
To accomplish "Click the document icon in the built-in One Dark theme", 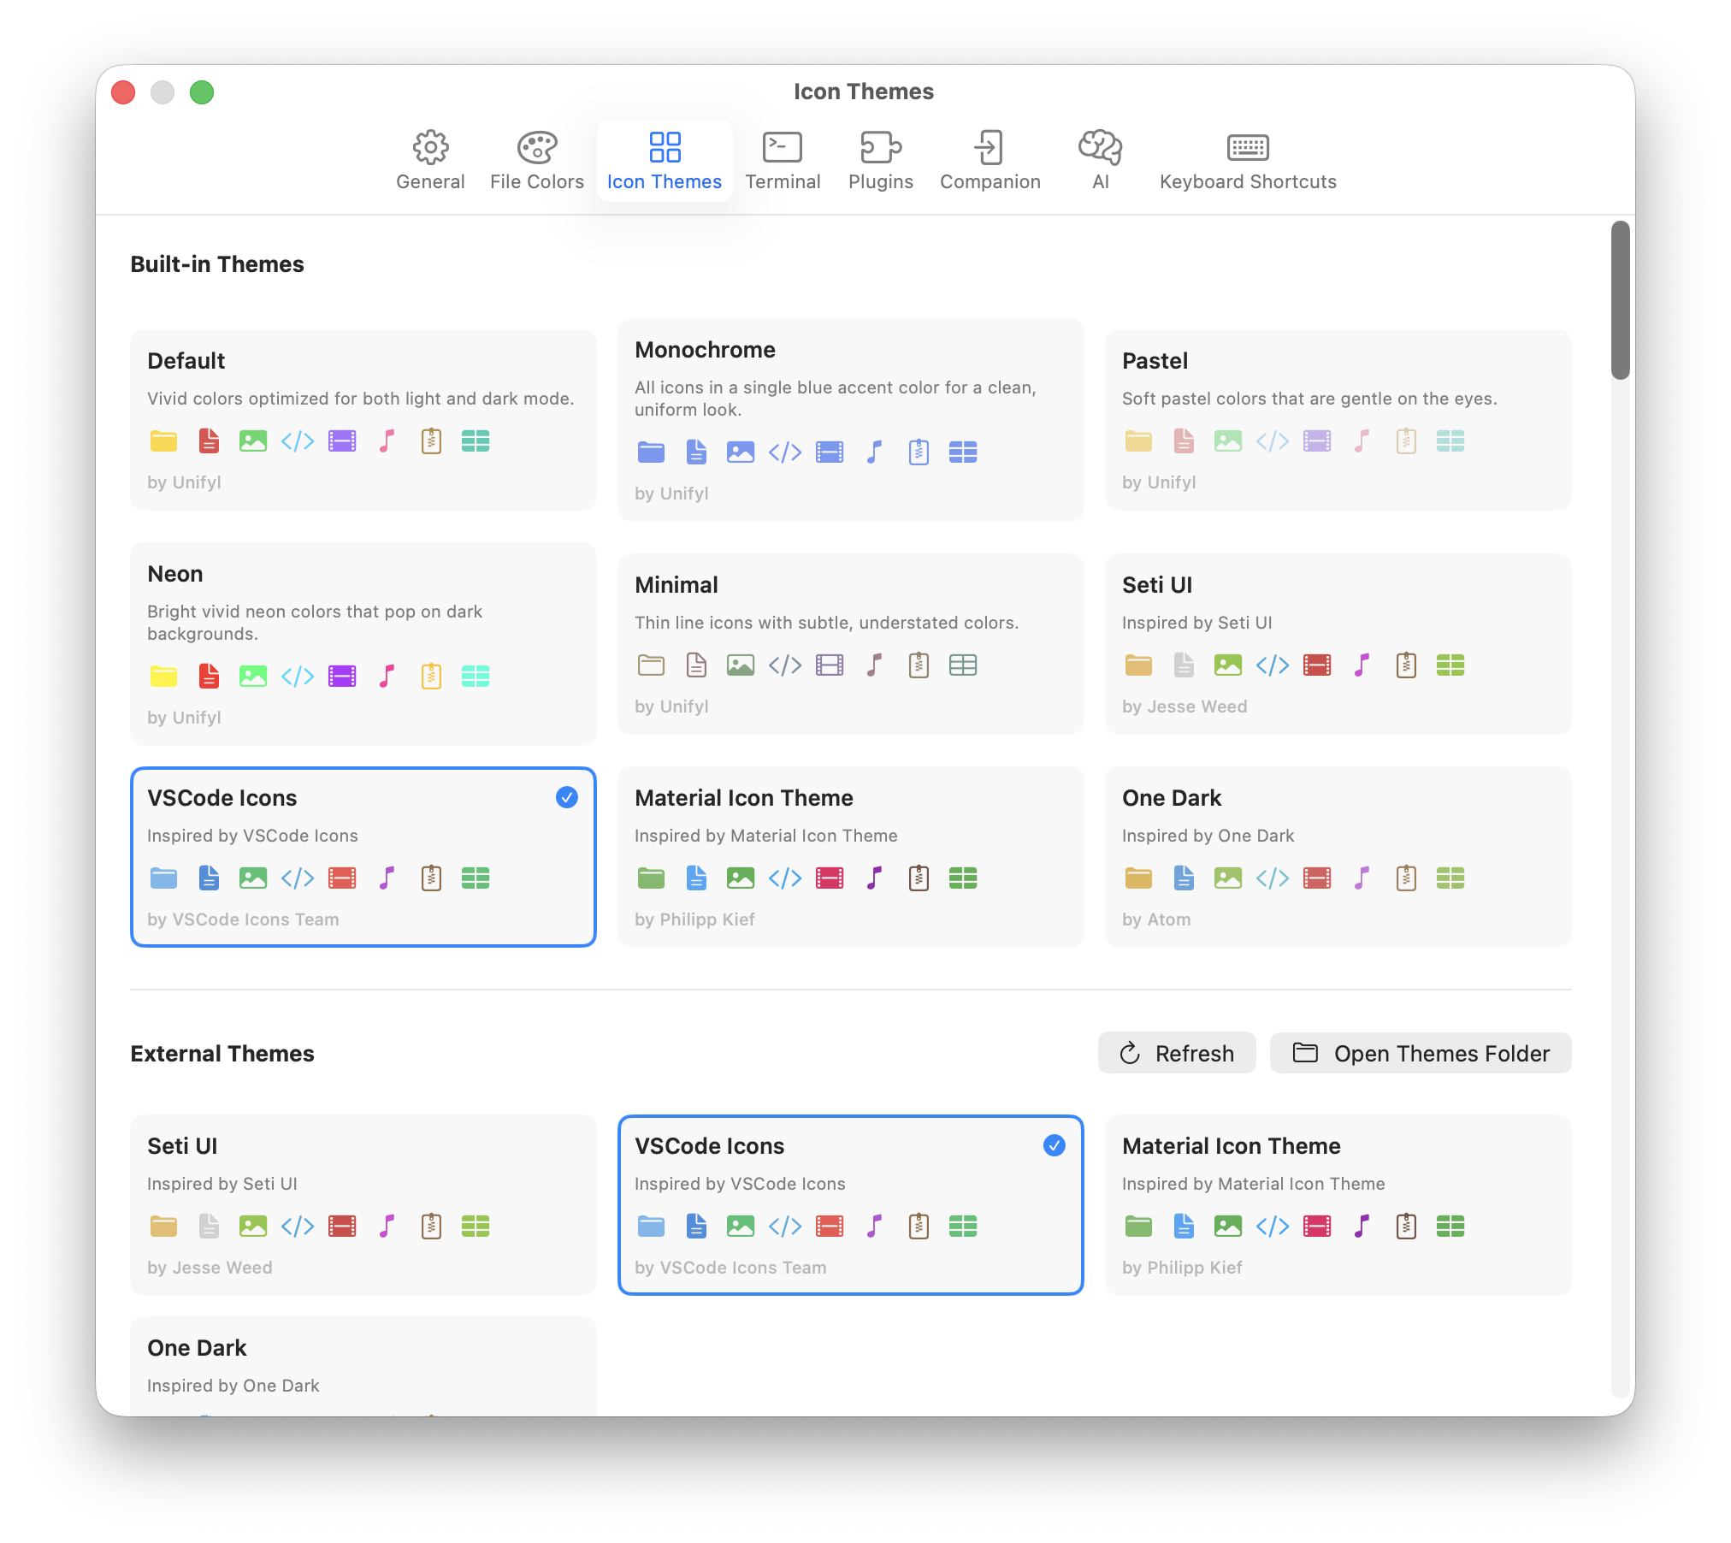I will pyautogui.click(x=1184, y=878).
